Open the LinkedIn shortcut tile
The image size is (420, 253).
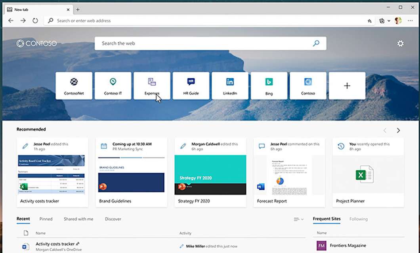[230, 85]
